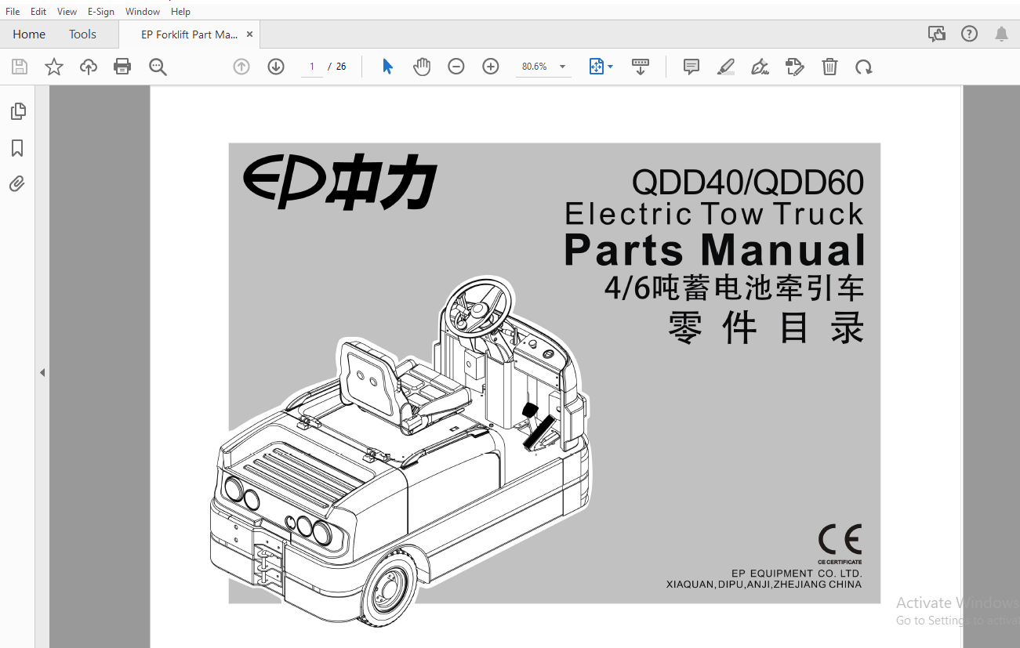
Task: Open the View menu
Action: pos(67,12)
